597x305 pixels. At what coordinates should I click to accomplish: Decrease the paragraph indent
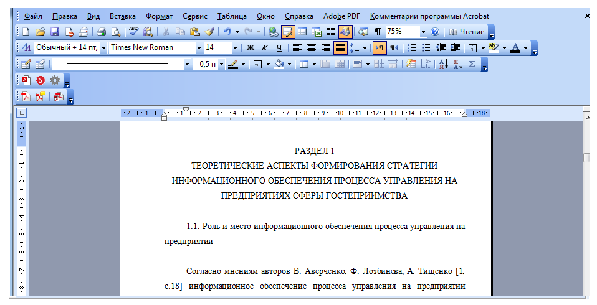pos(441,48)
